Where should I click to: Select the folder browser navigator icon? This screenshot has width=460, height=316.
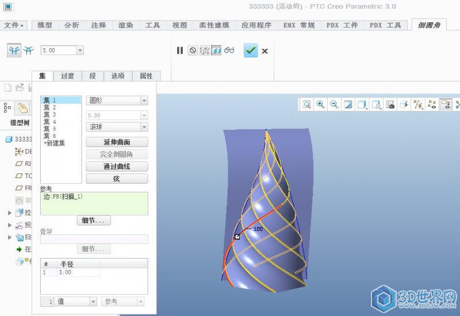(22, 108)
